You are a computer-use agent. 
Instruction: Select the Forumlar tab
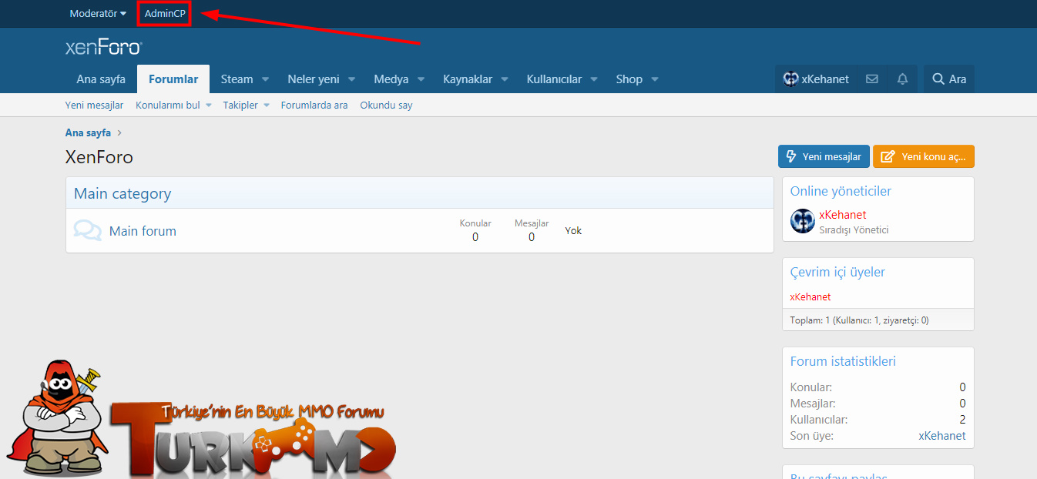pyautogui.click(x=173, y=79)
